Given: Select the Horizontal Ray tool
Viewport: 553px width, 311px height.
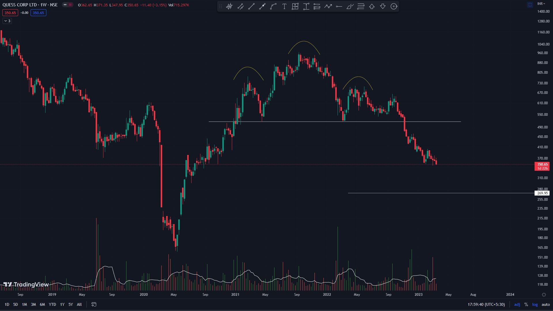Looking at the screenshot, I should point(339,6).
